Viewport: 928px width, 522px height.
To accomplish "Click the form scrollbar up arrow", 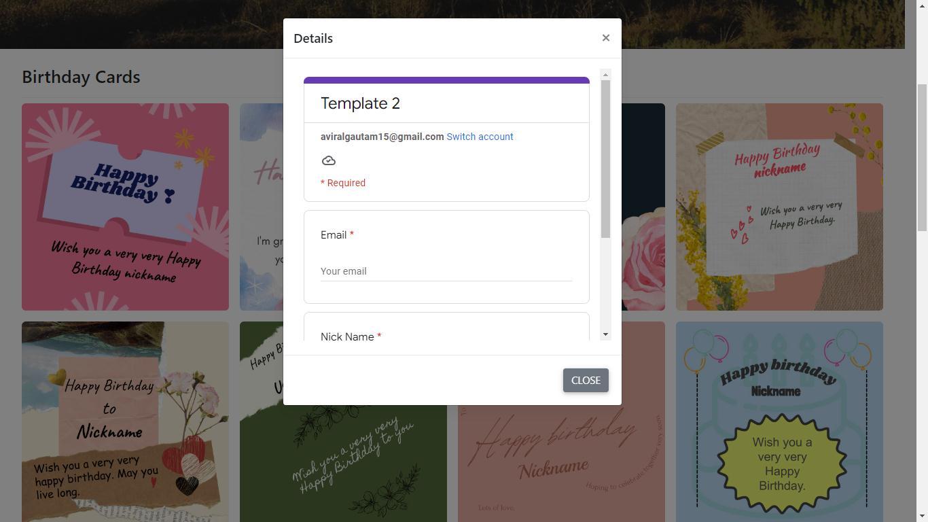I will point(605,75).
